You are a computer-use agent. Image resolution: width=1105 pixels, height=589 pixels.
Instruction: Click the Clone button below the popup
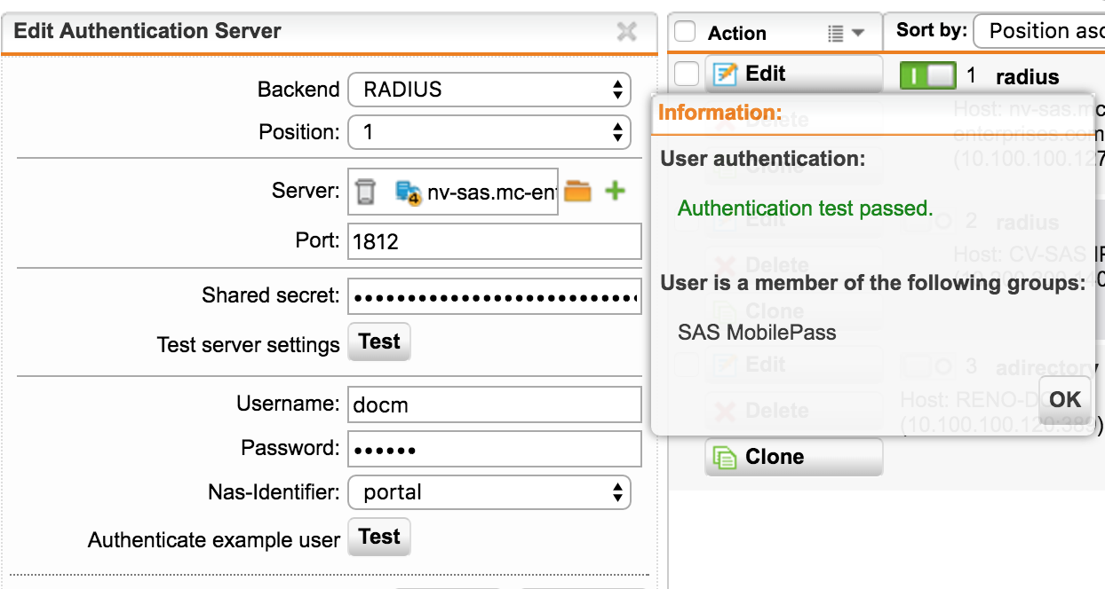click(794, 457)
